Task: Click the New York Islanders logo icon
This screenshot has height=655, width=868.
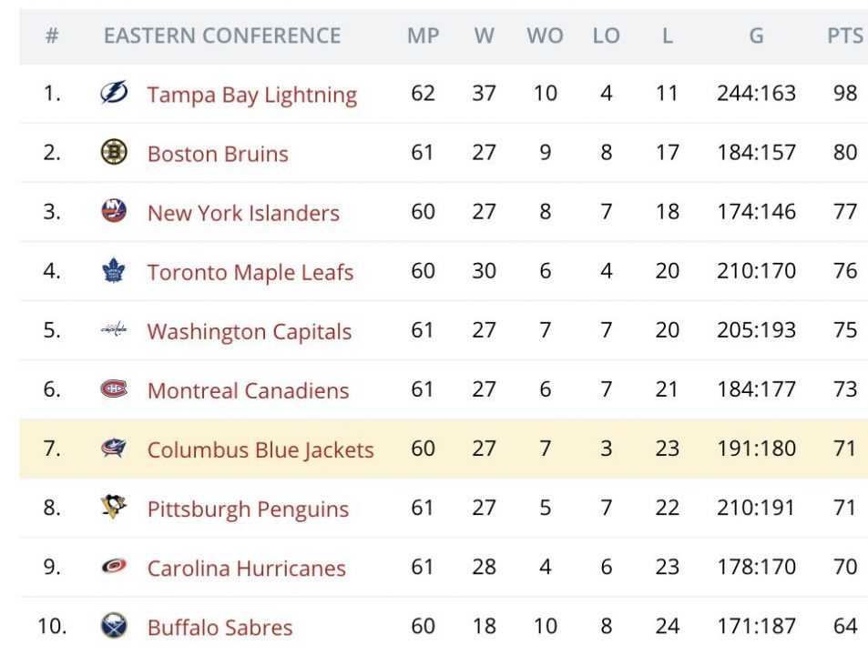Action: point(114,211)
